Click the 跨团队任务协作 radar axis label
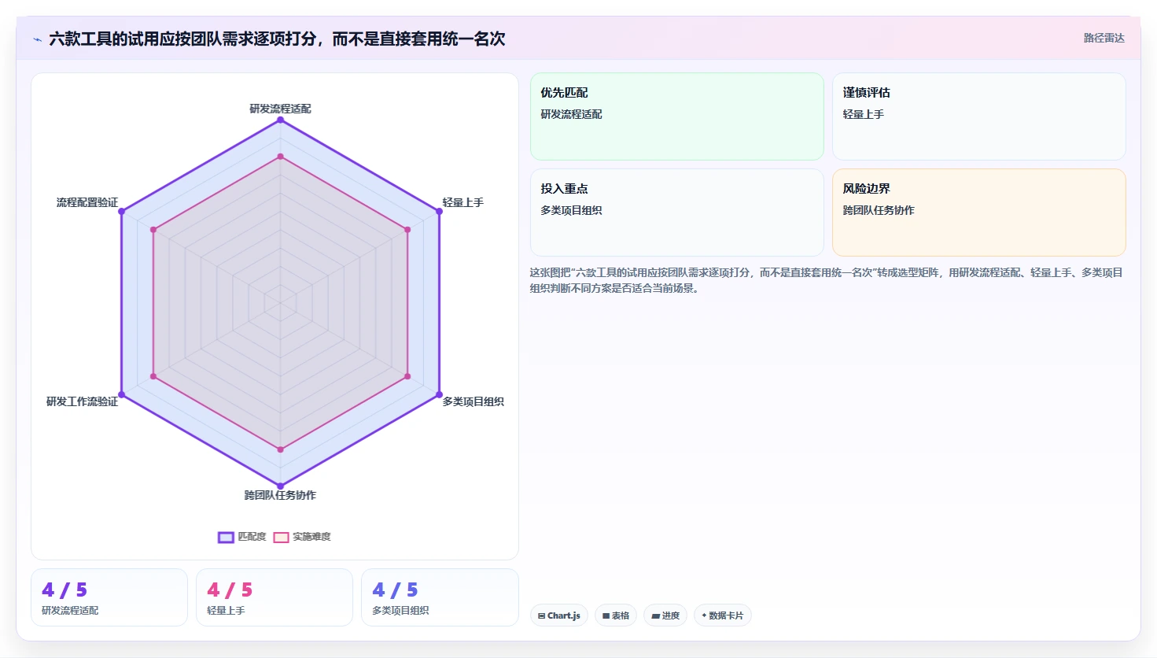 pos(280,495)
